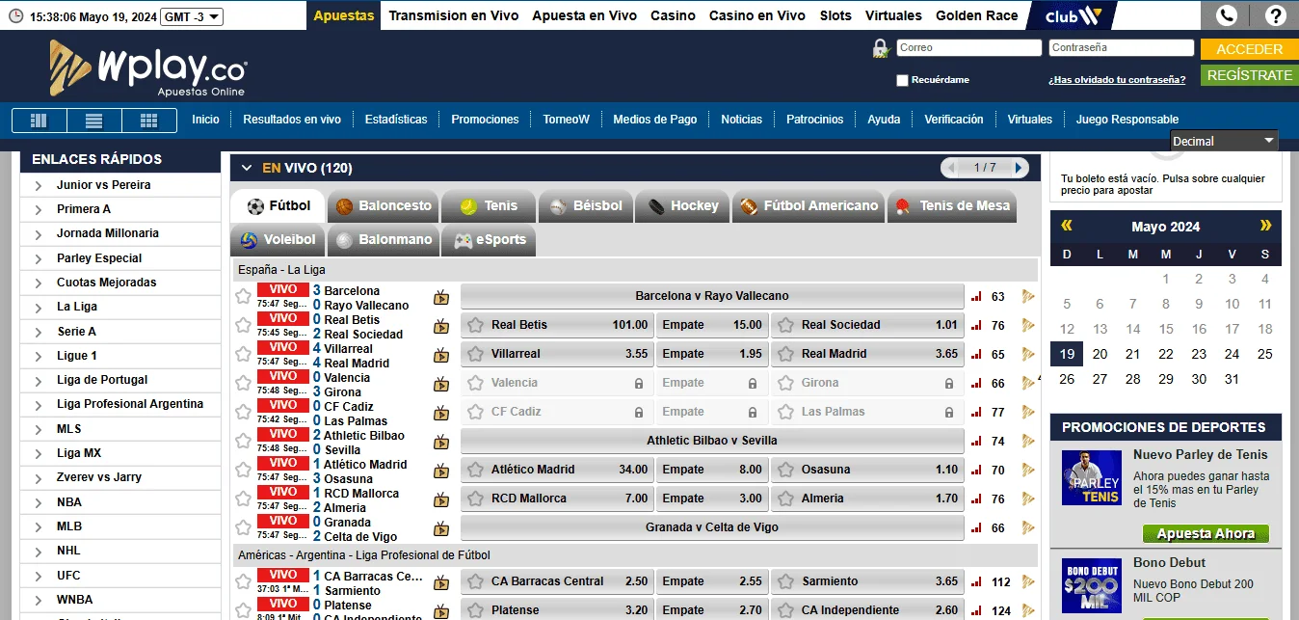Screen dimensions: 1299x620
Task: Open live stream icon for CF Cadiz match
Action: click(x=441, y=413)
